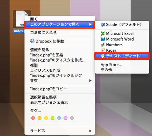This screenshot has width=152, height=136.
Task: Duplicate the file with 複製
Action: pyautogui.click(x=60, y=65)
